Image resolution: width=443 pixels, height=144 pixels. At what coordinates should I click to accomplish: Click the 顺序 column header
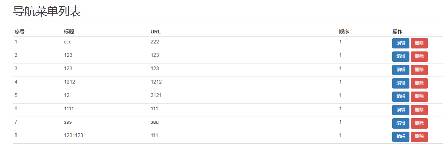(x=344, y=32)
